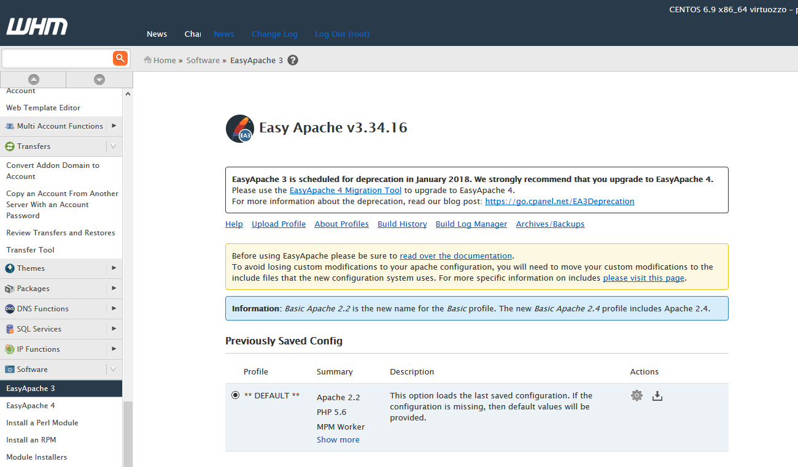Image resolution: width=798 pixels, height=467 pixels.
Task: Select EasyApache 3 in the sidebar
Action: click(x=61, y=389)
